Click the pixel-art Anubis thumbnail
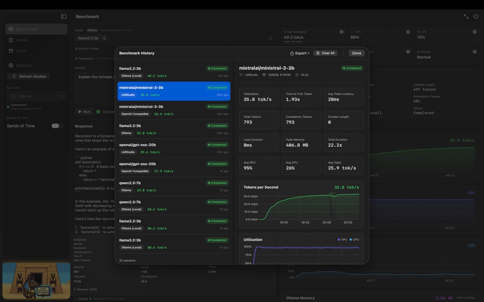The width and height of the screenshot is (484, 302). (36, 281)
